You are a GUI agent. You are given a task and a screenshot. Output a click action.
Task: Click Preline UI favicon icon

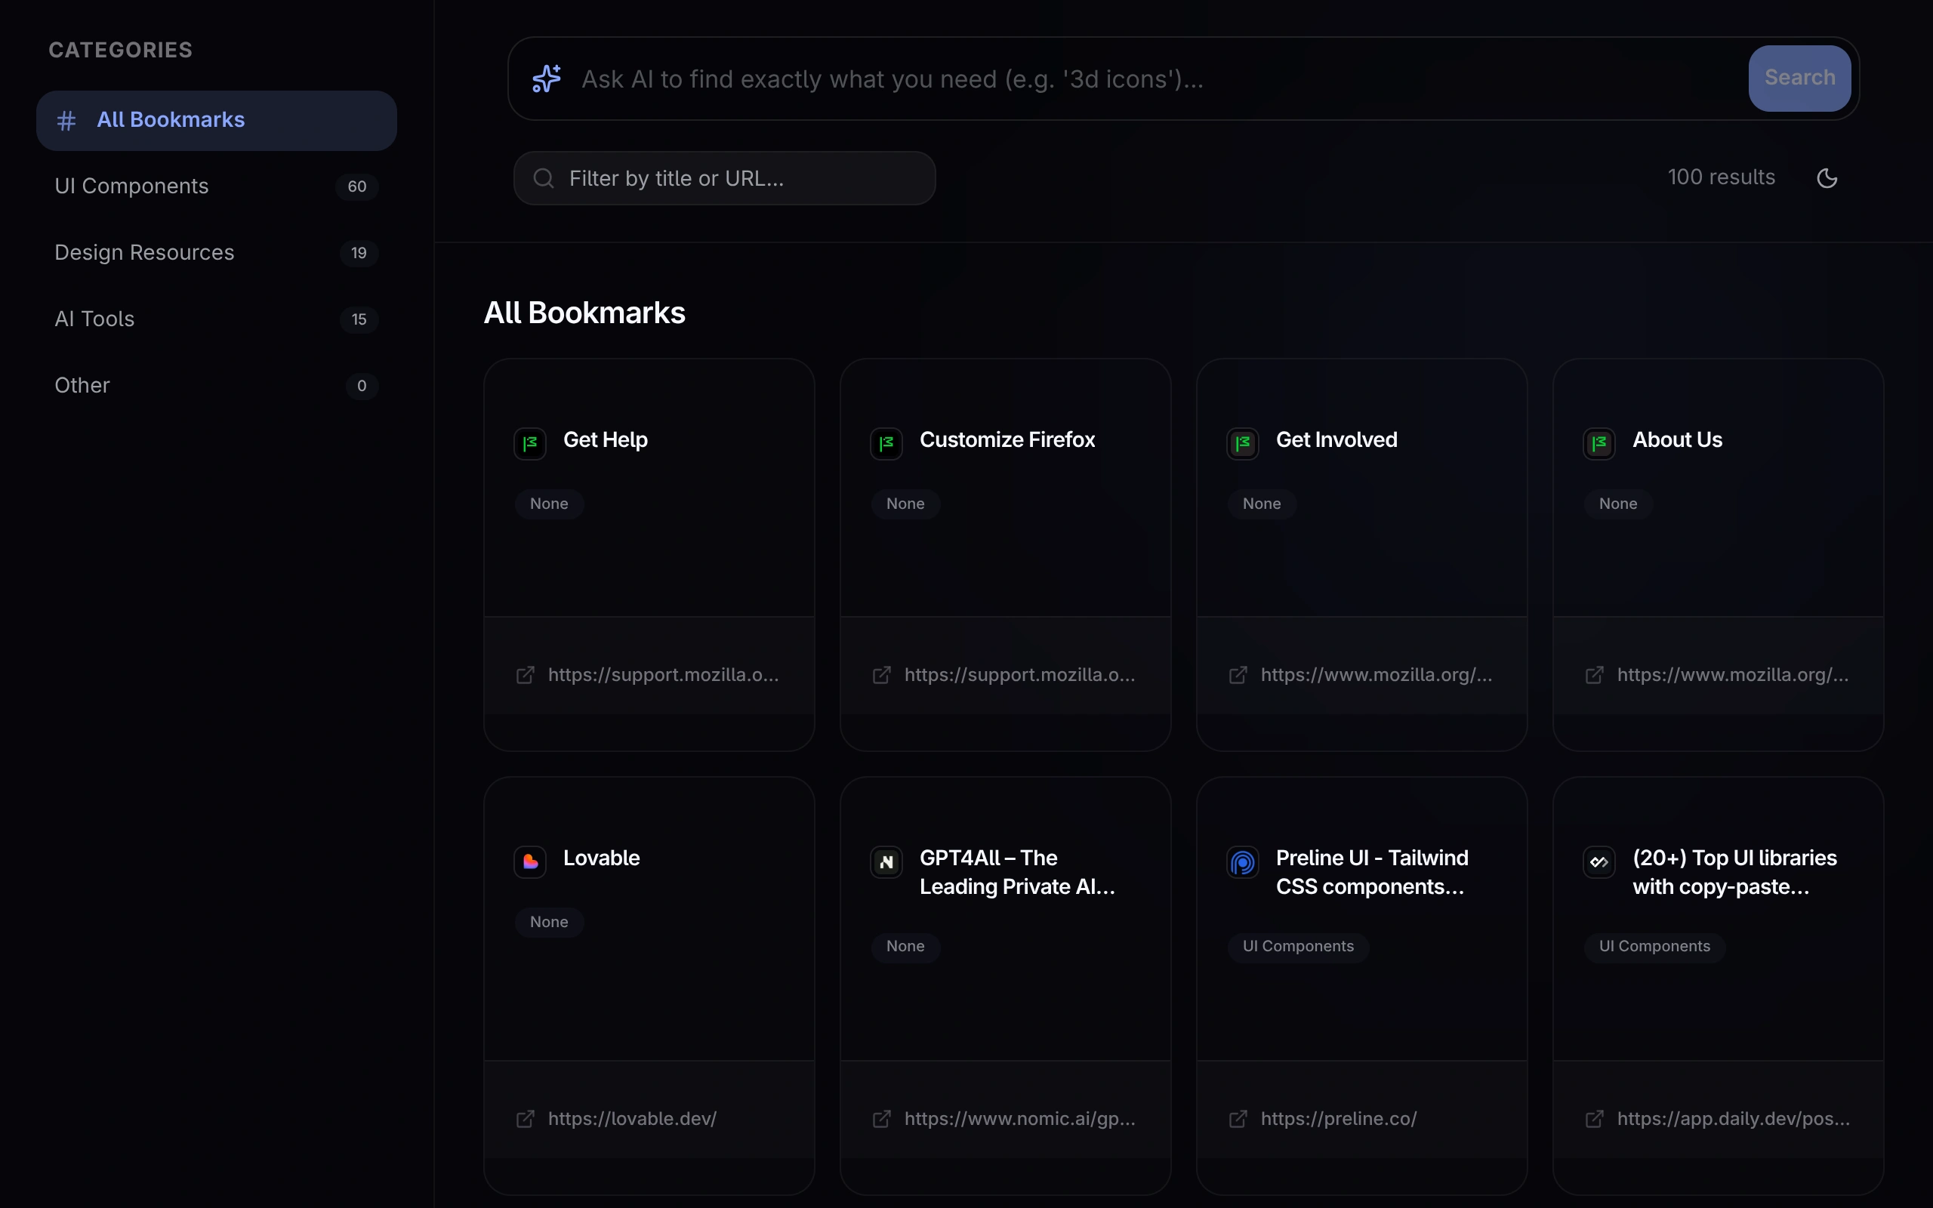(1243, 861)
